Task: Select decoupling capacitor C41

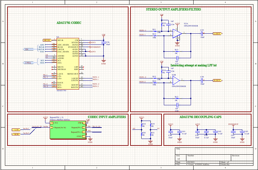Action: pyautogui.click(x=179, y=132)
